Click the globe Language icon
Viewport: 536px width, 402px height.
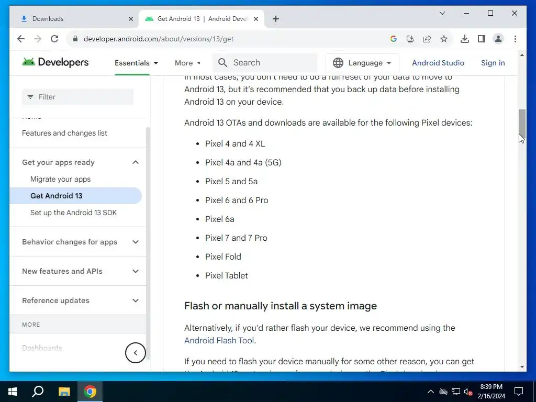point(338,63)
